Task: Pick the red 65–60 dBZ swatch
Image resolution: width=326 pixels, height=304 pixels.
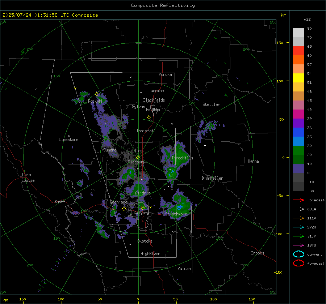Action: click(298, 51)
